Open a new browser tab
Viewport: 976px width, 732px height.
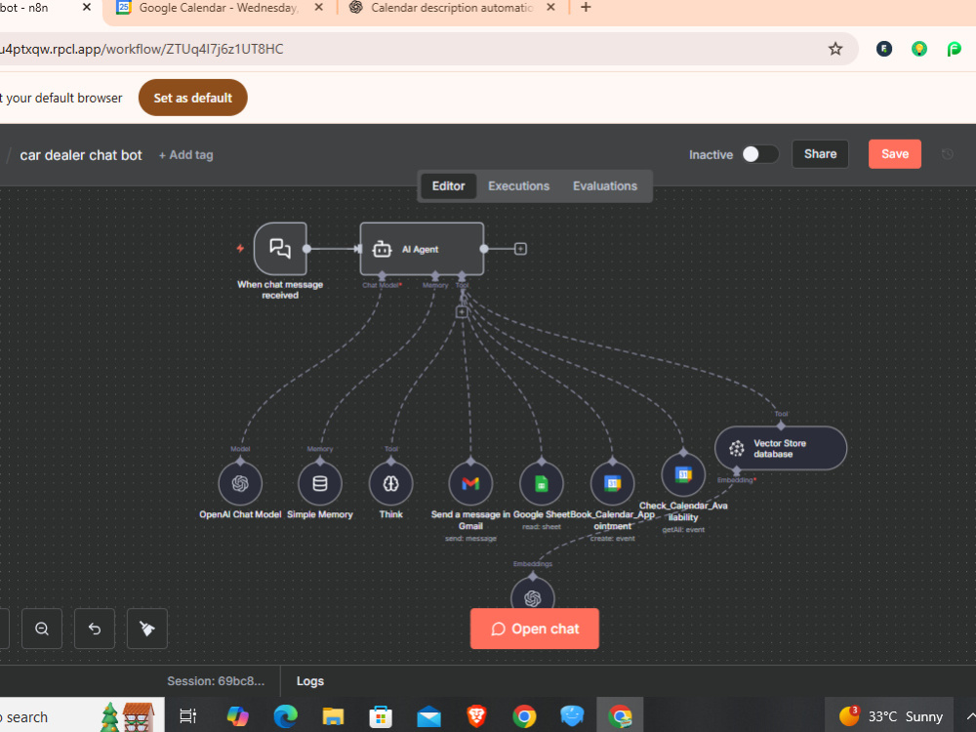click(586, 8)
